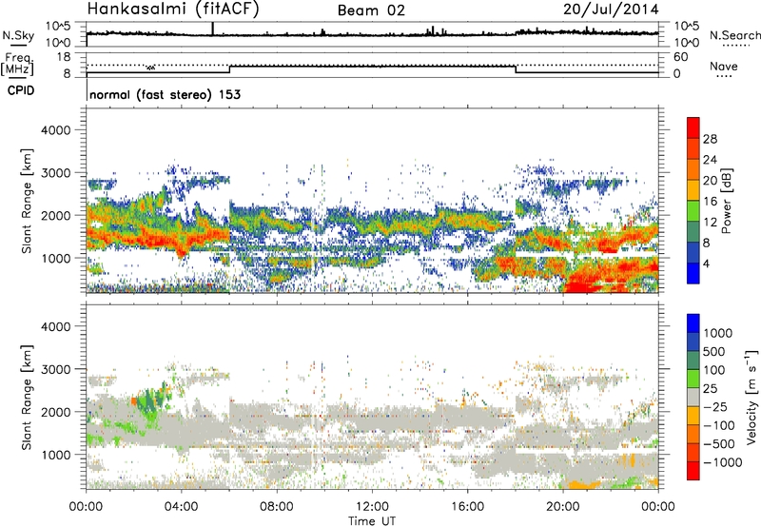Pick the yellow Power bar segment between 16 and 20
Screen dimensions: 761x527
pyautogui.click(x=693, y=191)
